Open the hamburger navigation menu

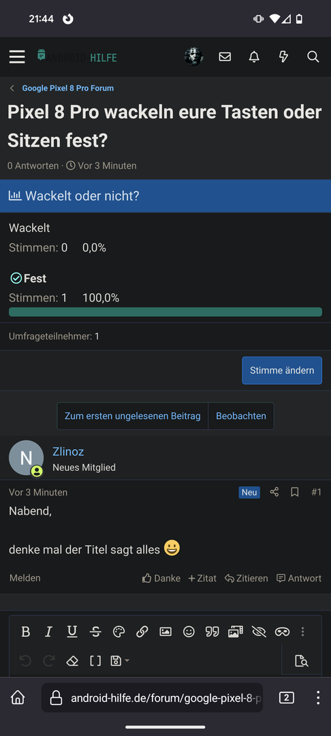(x=17, y=57)
